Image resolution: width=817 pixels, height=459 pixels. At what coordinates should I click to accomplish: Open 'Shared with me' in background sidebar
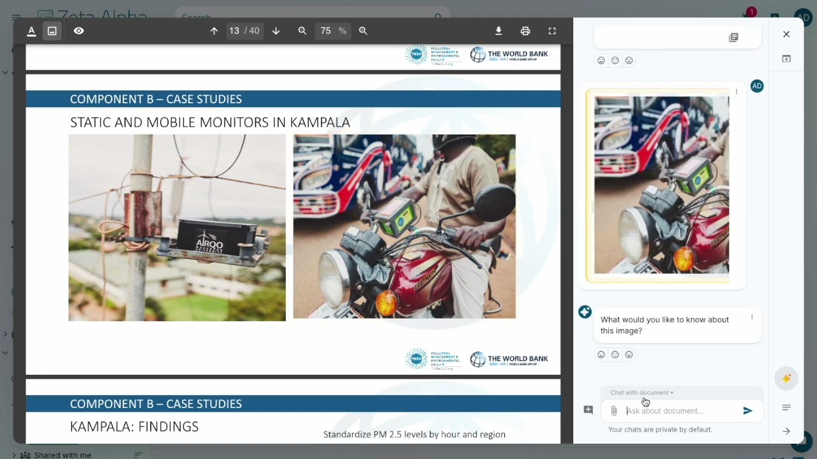[63, 455]
